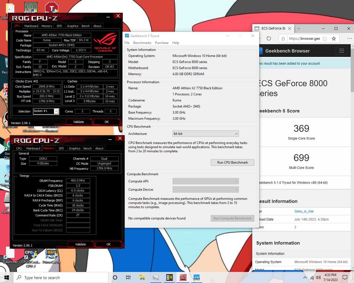
Task: Open the Windows Start menu
Action: (7, 277)
